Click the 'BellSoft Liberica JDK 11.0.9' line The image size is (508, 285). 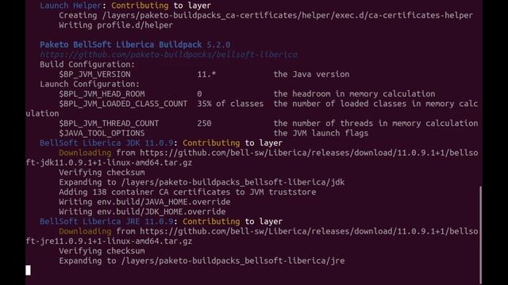[161, 142]
